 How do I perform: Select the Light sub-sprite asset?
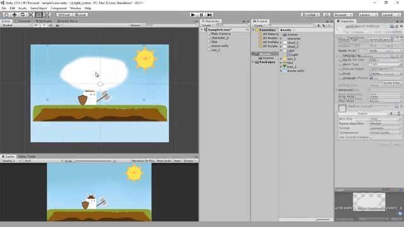pos(294,55)
